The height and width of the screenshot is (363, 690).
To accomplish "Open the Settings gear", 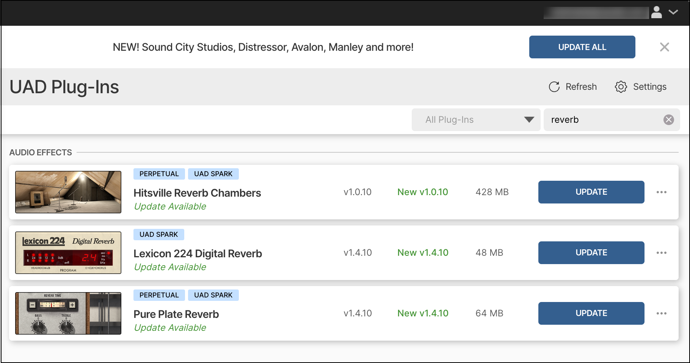I will (621, 86).
